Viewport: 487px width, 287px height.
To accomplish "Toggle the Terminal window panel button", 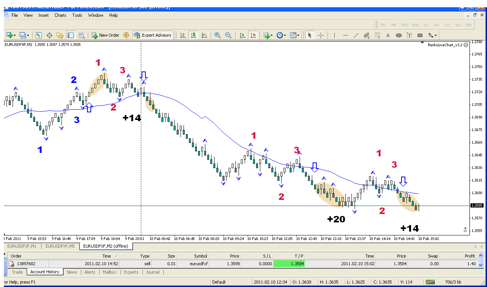I will coord(71,35).
